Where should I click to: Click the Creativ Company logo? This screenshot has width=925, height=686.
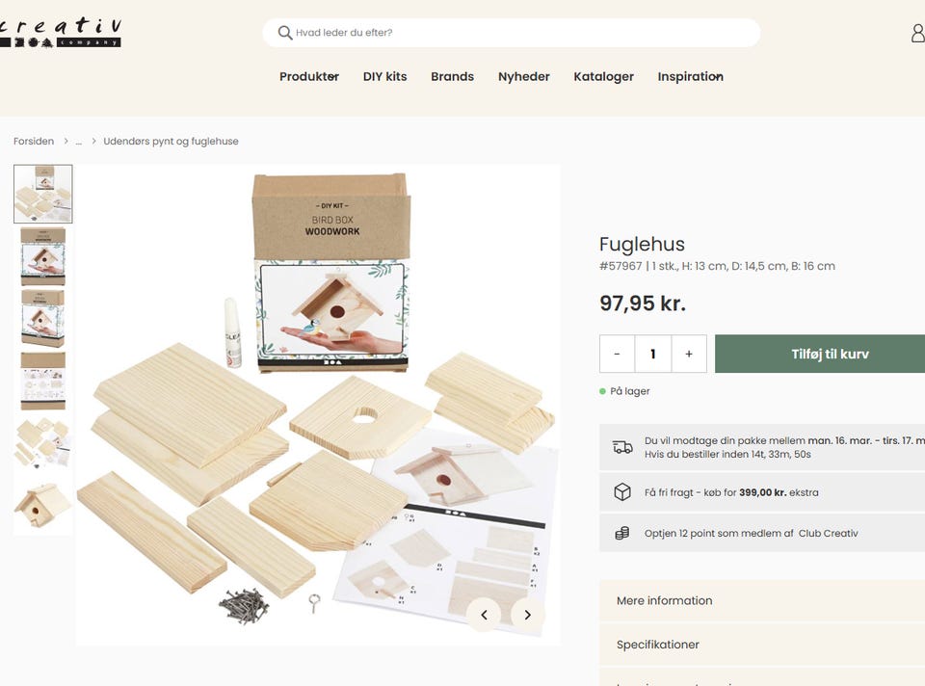[x=60, y=33]
